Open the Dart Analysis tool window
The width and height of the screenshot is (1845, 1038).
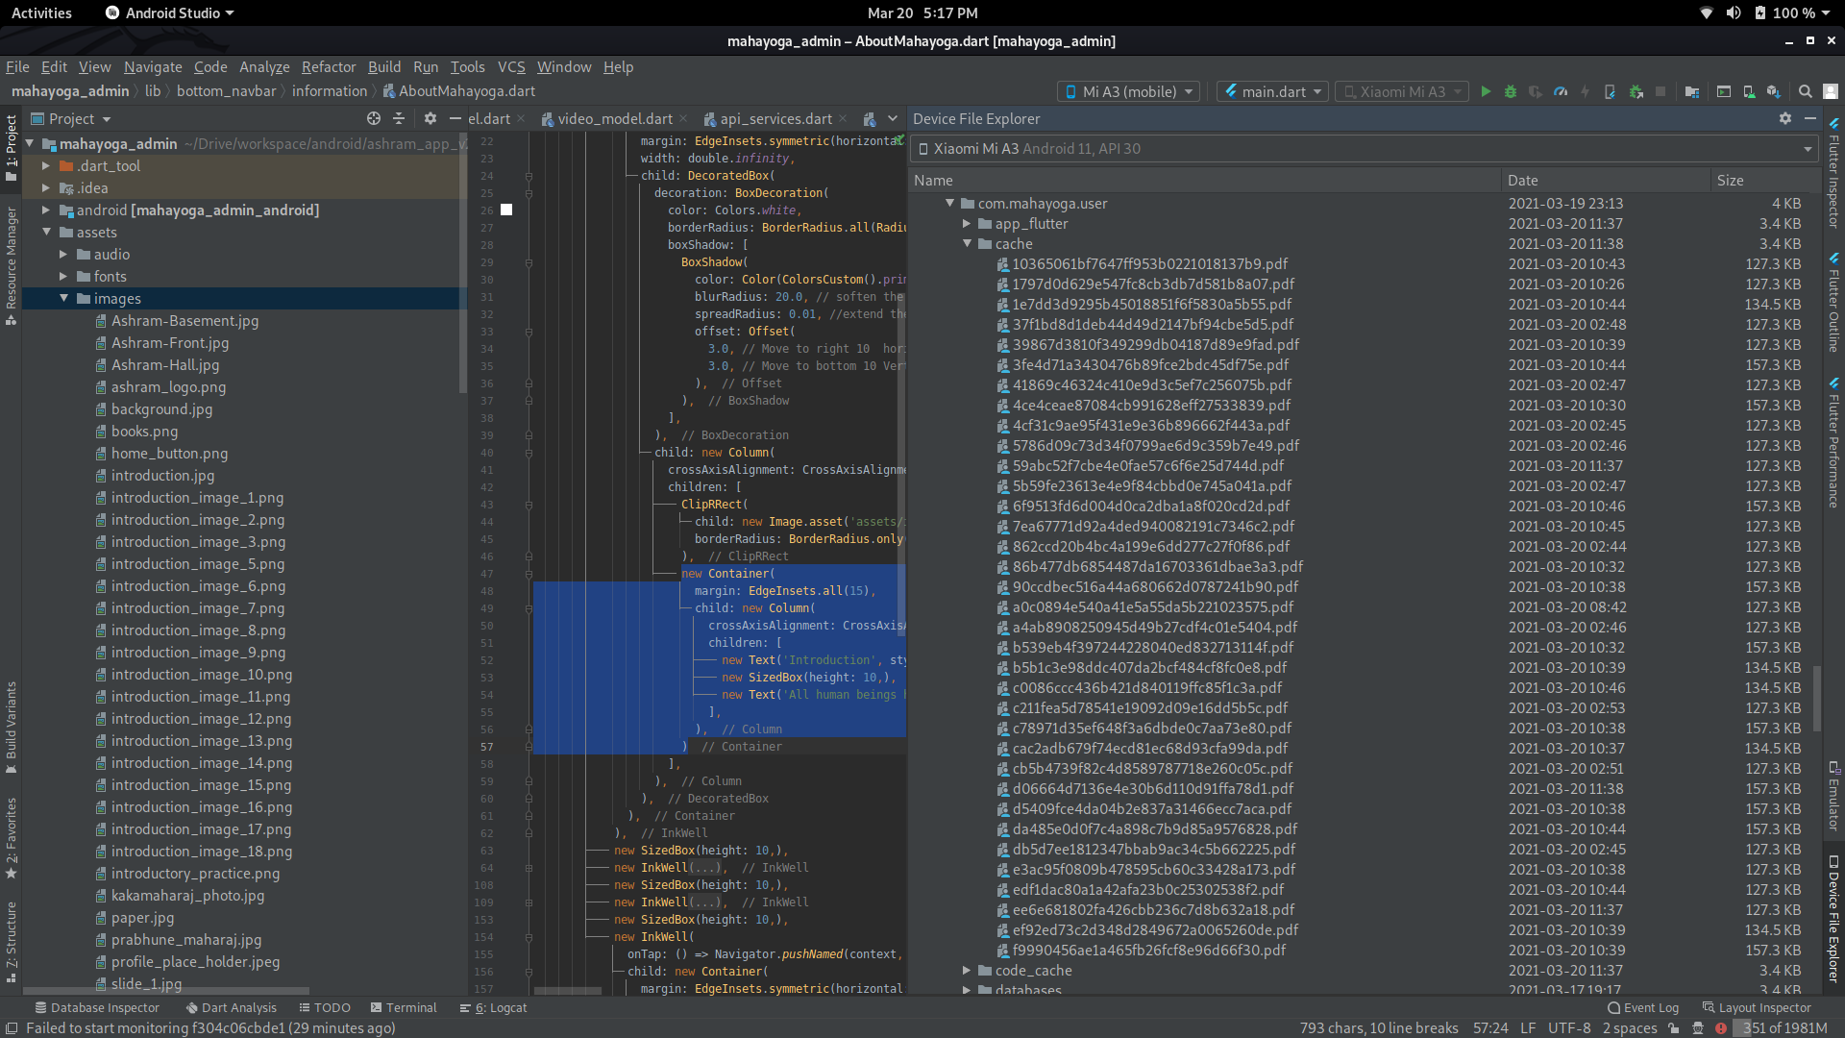point(231,1007)
